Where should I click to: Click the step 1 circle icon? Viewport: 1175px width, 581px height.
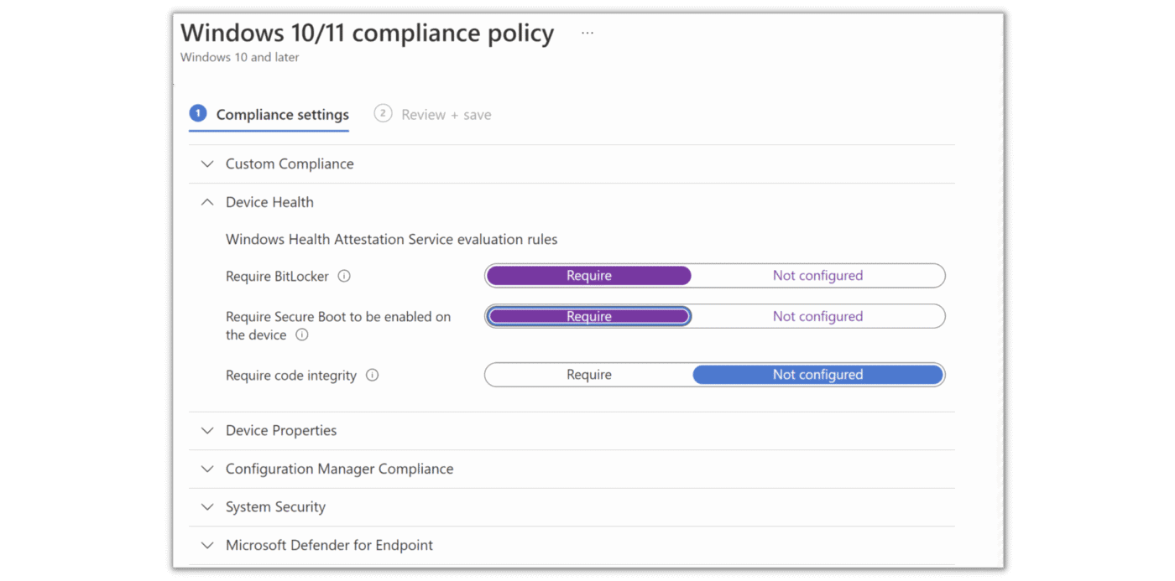[x=198, y=113]
